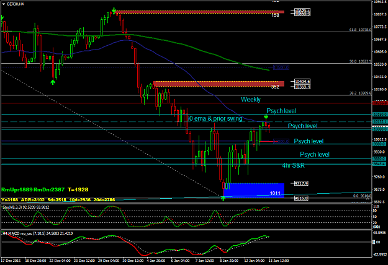Click the 10404.6 zone price label
The image size is (388, 265).
(302, 82)
